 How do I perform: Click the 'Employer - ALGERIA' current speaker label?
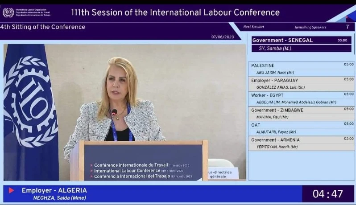[54, 190]
